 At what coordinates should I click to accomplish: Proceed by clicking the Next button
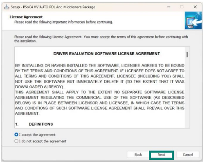pos(161,155)
